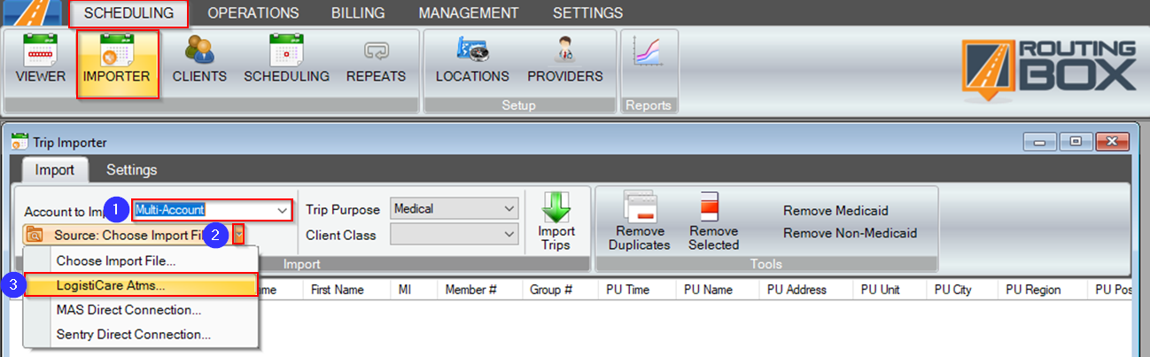Select MAS Direct Connection menu entry

pyautogui.click(x=141, y=310)
